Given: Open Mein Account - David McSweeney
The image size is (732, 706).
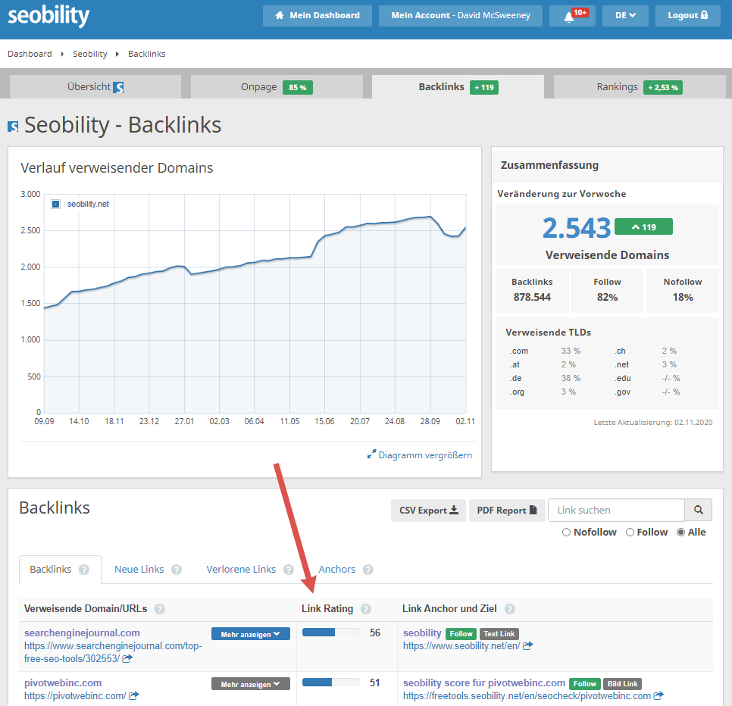Looking at the screenshot, I should 461,15.
